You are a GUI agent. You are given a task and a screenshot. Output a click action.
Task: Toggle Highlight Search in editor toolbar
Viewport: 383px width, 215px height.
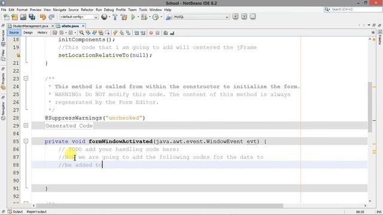click(101, 33)
